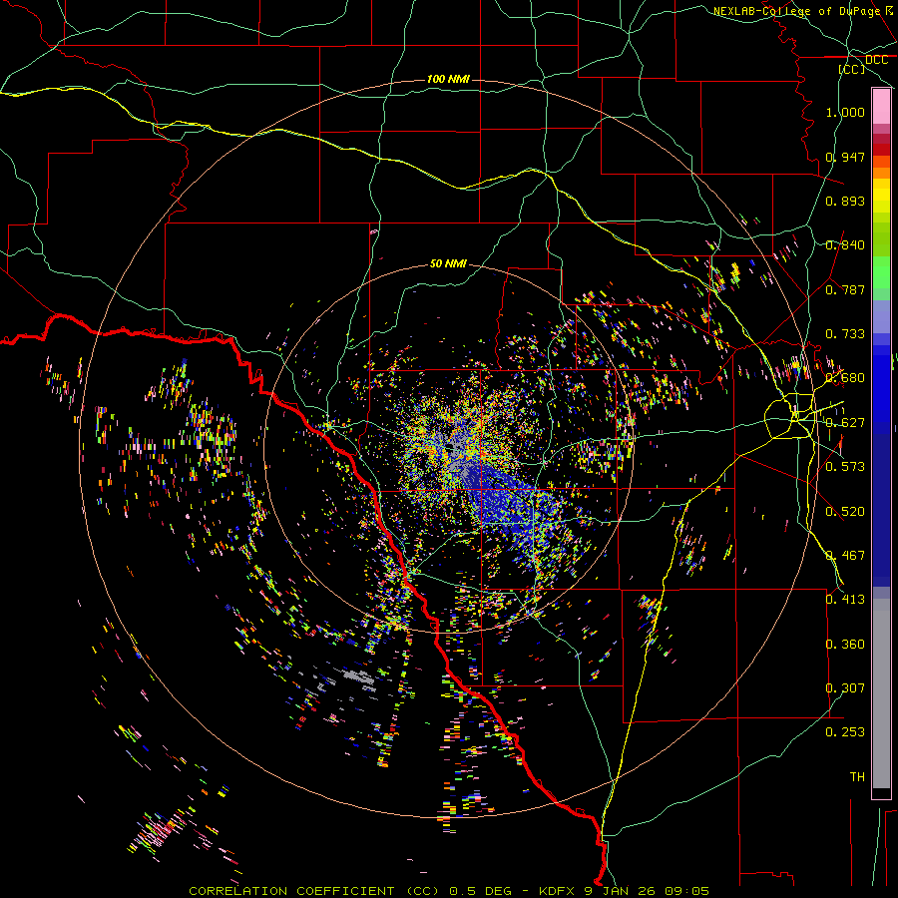Click the 1.000 value on the color scale
898x898 pixels.
click(845, 112)
